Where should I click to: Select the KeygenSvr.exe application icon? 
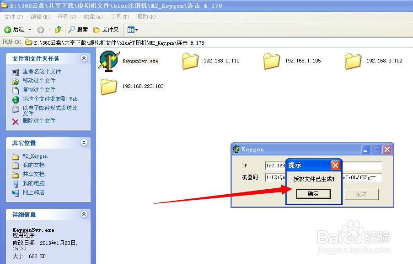pos(109,61)
